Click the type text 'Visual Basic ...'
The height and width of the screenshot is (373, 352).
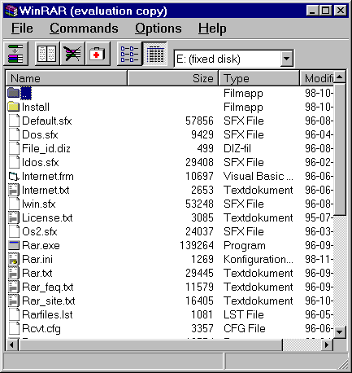click(259, 176)
